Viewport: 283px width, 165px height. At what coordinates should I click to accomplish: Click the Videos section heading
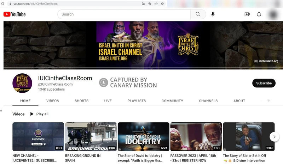pos(18,114)
